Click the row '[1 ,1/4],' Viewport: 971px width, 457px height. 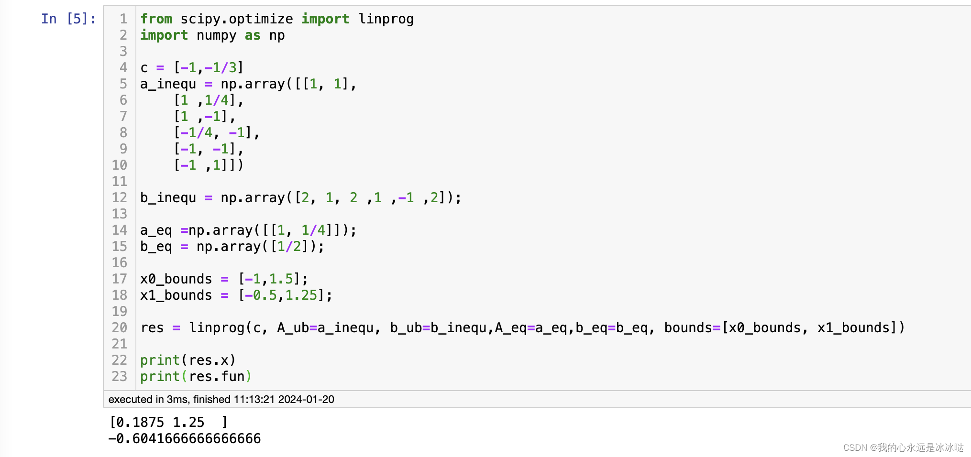(209, 100)
